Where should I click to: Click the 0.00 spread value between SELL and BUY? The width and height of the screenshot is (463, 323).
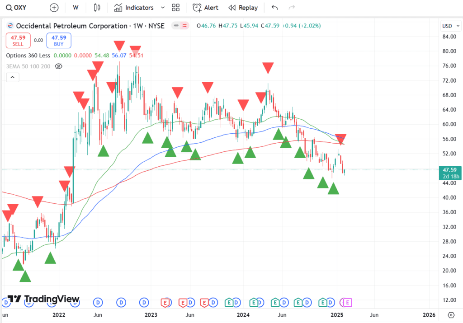[38, 40]
